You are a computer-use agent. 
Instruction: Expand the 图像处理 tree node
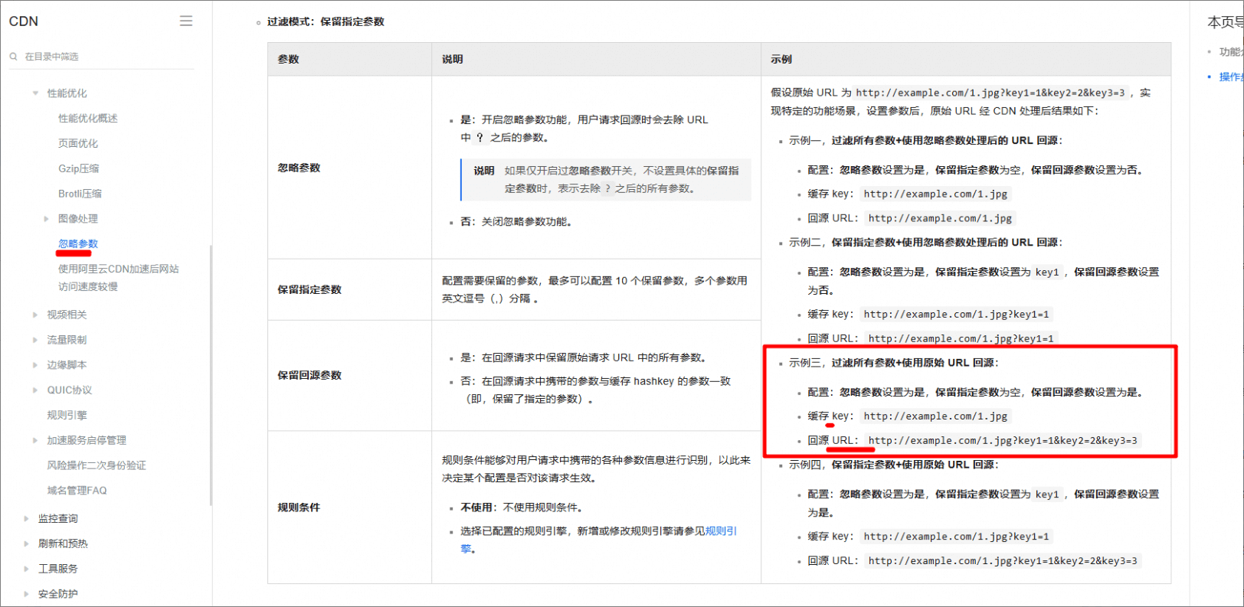point(46,219)
